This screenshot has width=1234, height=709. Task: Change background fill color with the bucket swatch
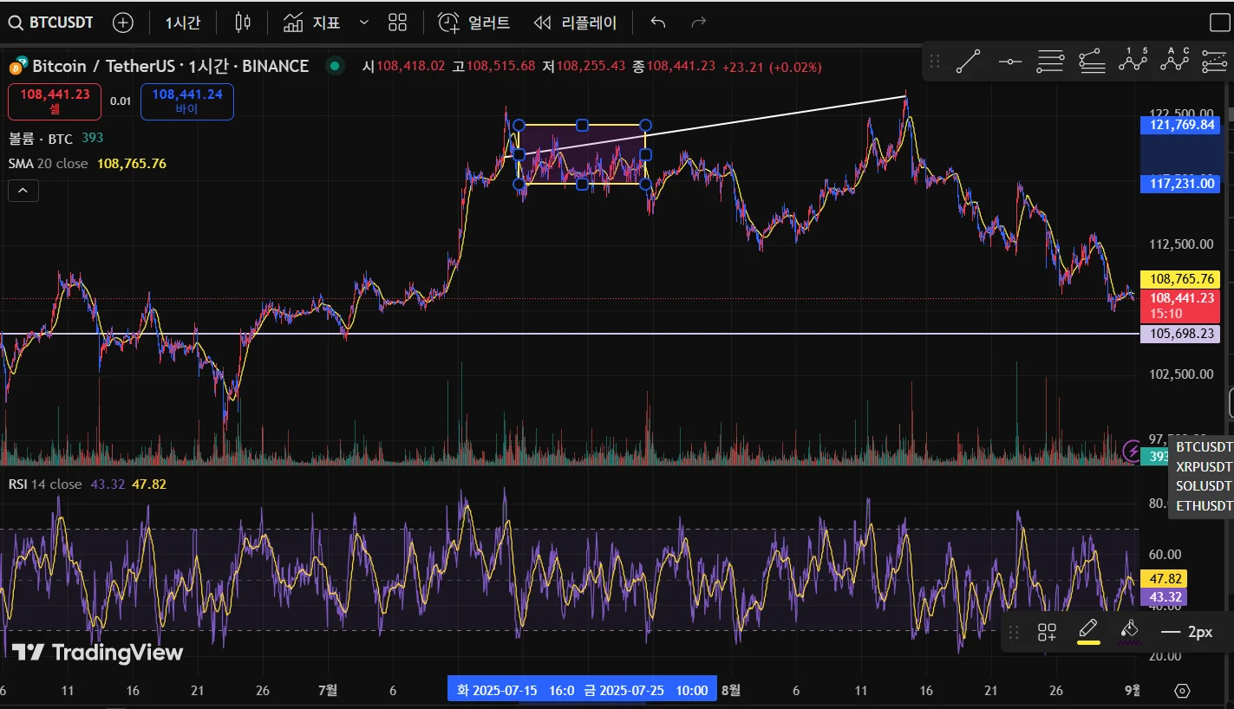(1129, 632)
